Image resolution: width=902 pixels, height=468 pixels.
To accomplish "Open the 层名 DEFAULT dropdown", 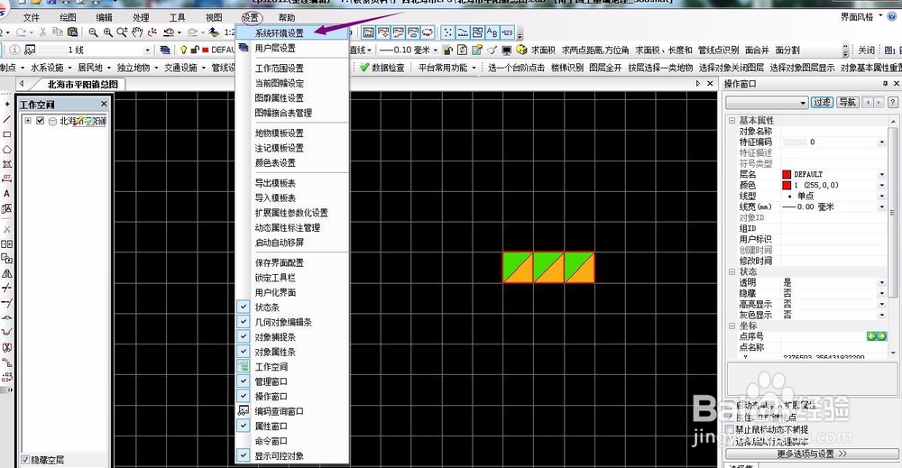I will (x=881, y=174).
